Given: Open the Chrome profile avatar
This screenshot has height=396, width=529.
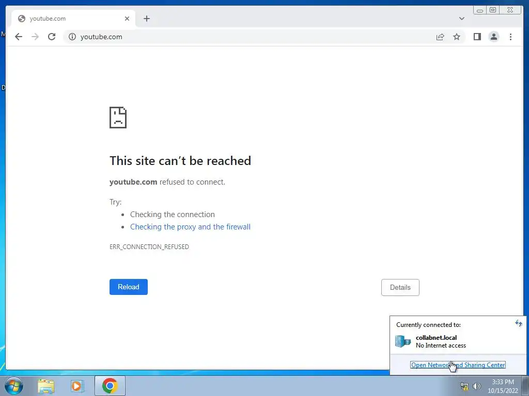Looking at the screenshot, I should point(493,37).
